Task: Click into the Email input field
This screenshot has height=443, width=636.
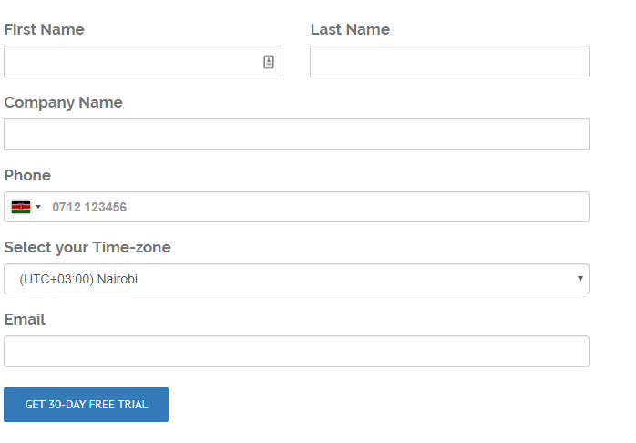Action: (296, 351)
